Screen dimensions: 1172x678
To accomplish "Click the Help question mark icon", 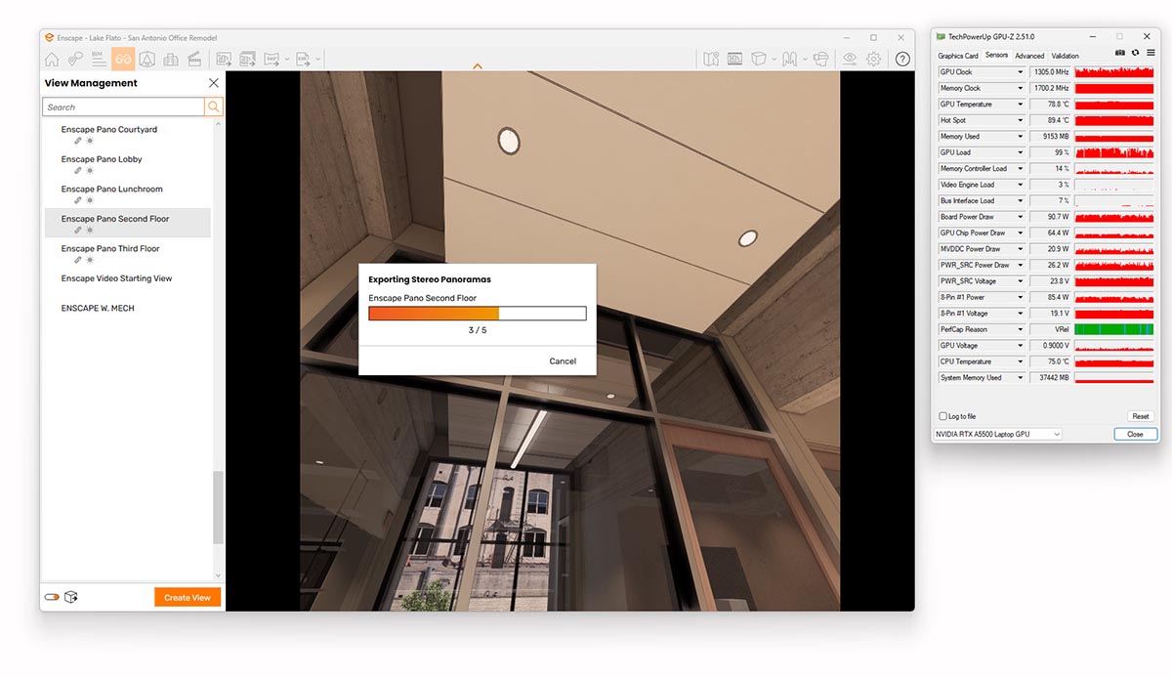I will 902,59.
